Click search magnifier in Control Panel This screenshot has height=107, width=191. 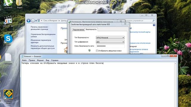153,21
